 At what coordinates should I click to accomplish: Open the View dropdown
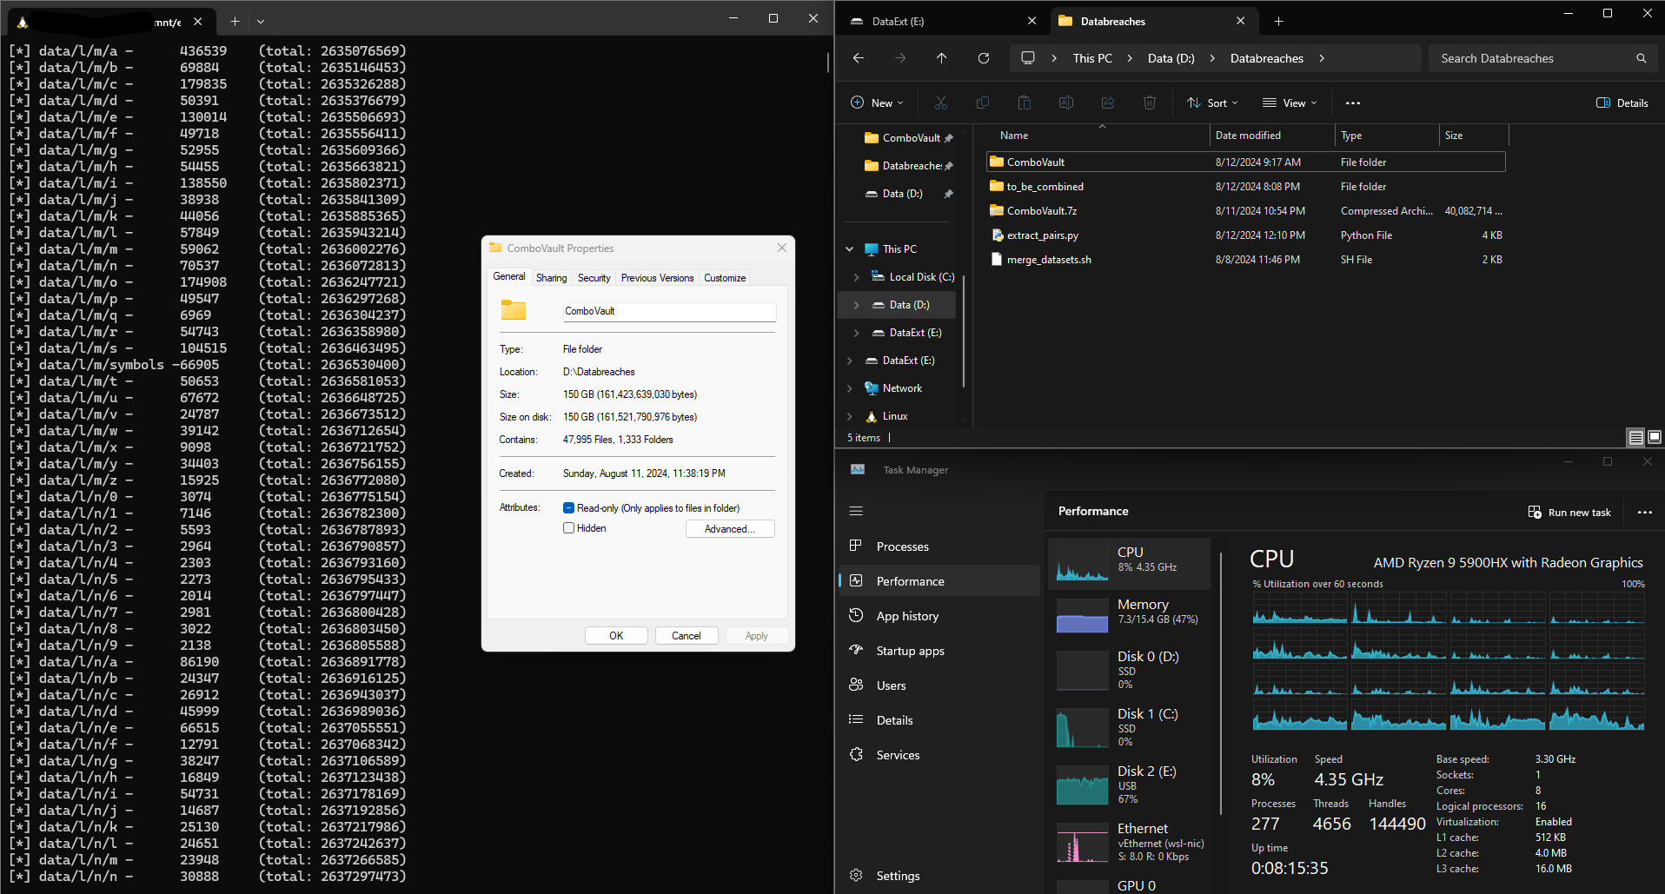click(1289, 103)
